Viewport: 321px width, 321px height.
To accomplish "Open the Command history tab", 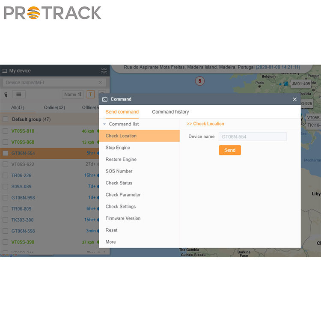I will [x=170, y=112].
